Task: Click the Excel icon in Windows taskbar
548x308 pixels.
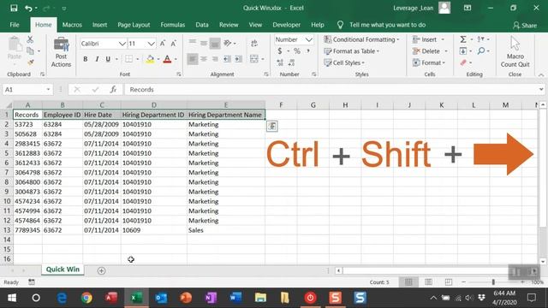Action: click(x=136, y=298)
